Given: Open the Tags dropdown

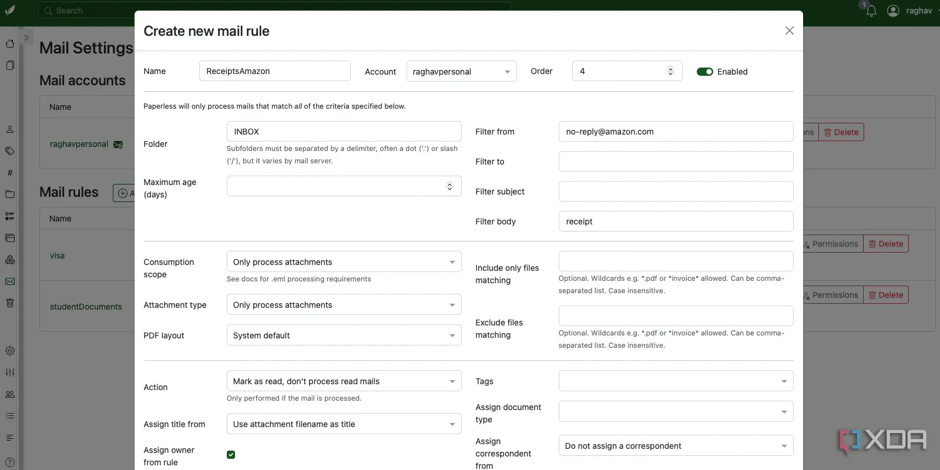Looking at the screenshot, I should tap(676, 381).
